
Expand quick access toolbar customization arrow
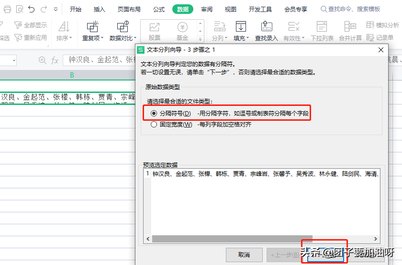[x=56, y=10]
